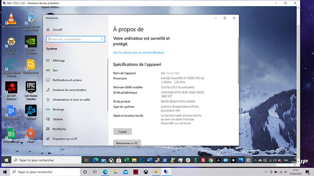Select Affichage in the settings sidebar

[59, 60]
